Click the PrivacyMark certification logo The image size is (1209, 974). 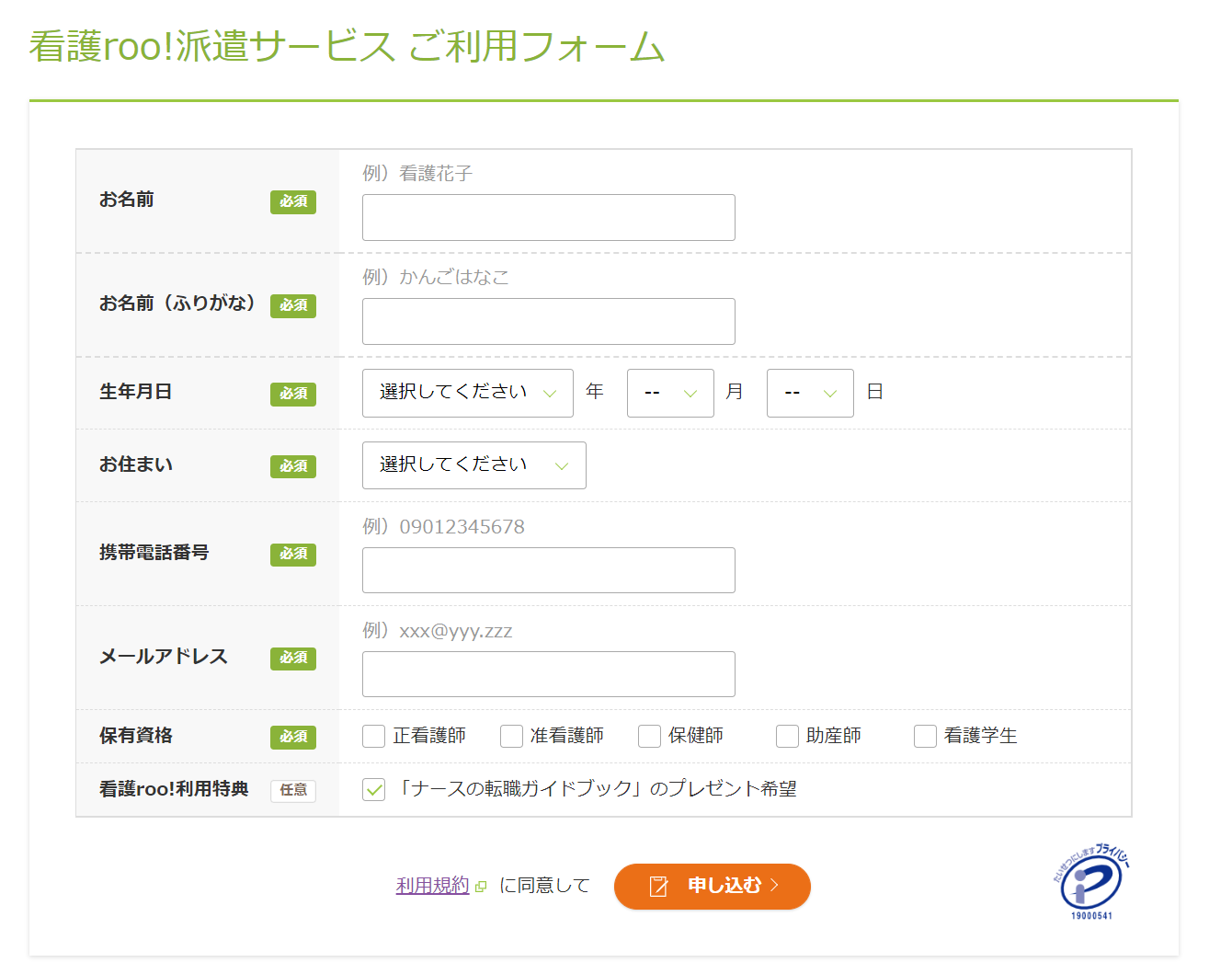click(x=1091, y=882)
